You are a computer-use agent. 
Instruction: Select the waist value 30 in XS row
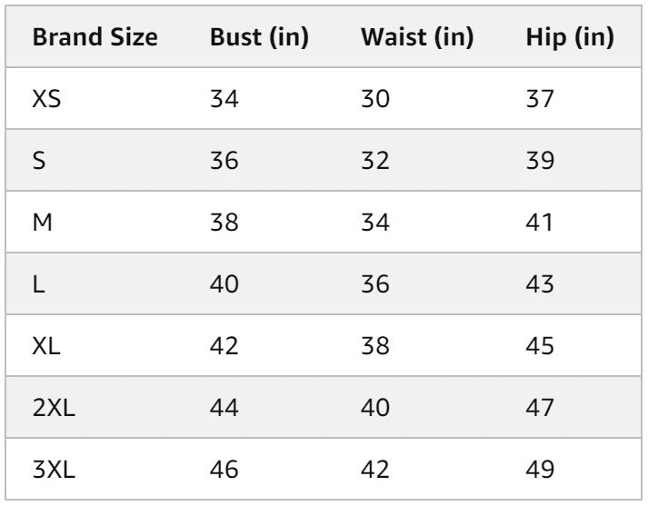click(375, 99)
